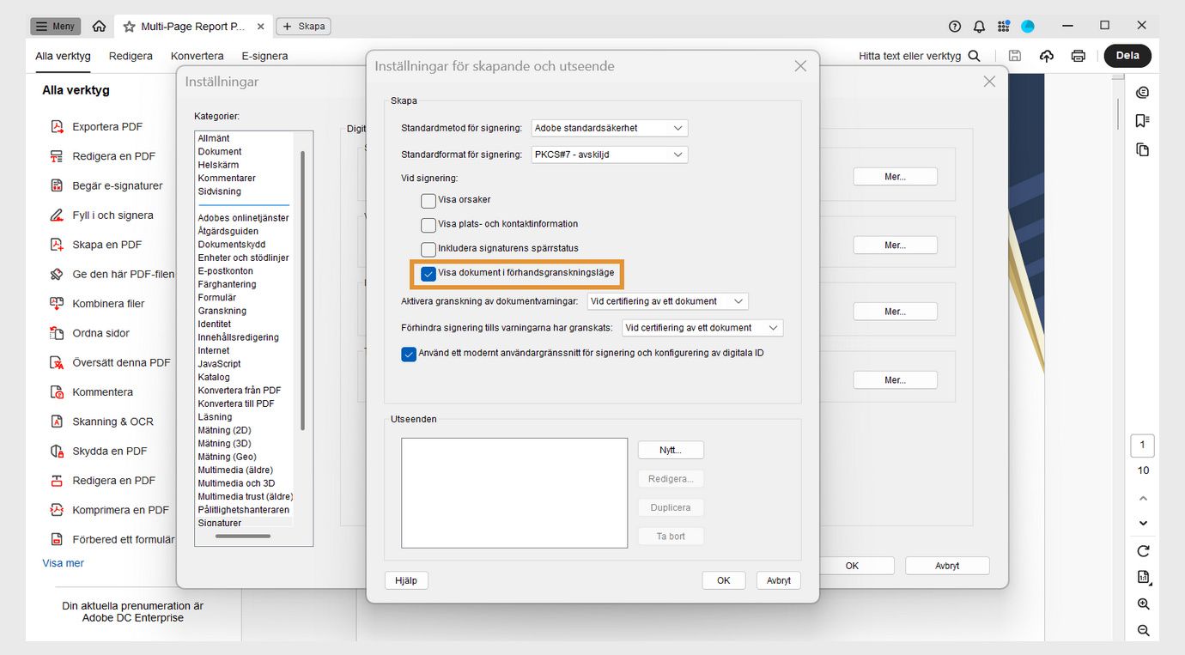
Task: Open the bookmarks panel icon
Action: coord(1142,121)
